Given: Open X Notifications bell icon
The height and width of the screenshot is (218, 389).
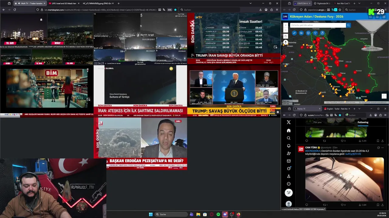Looking at the screenshot, I should pos(289,146).
